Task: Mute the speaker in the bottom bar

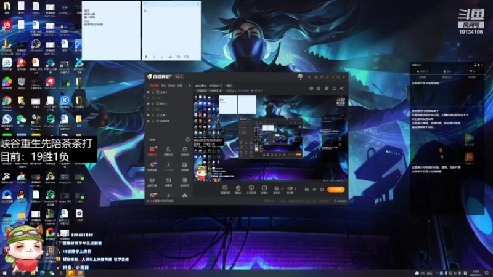Action: click(290, 189)
